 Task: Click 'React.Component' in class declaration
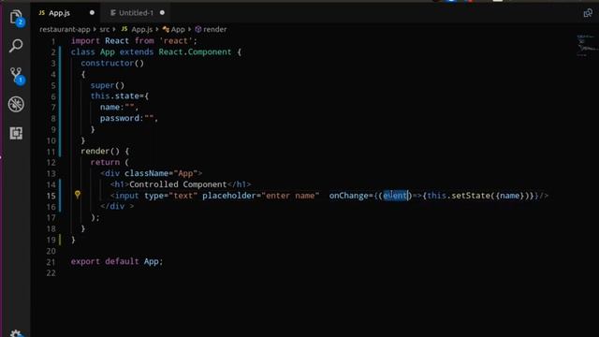(195, 52)
